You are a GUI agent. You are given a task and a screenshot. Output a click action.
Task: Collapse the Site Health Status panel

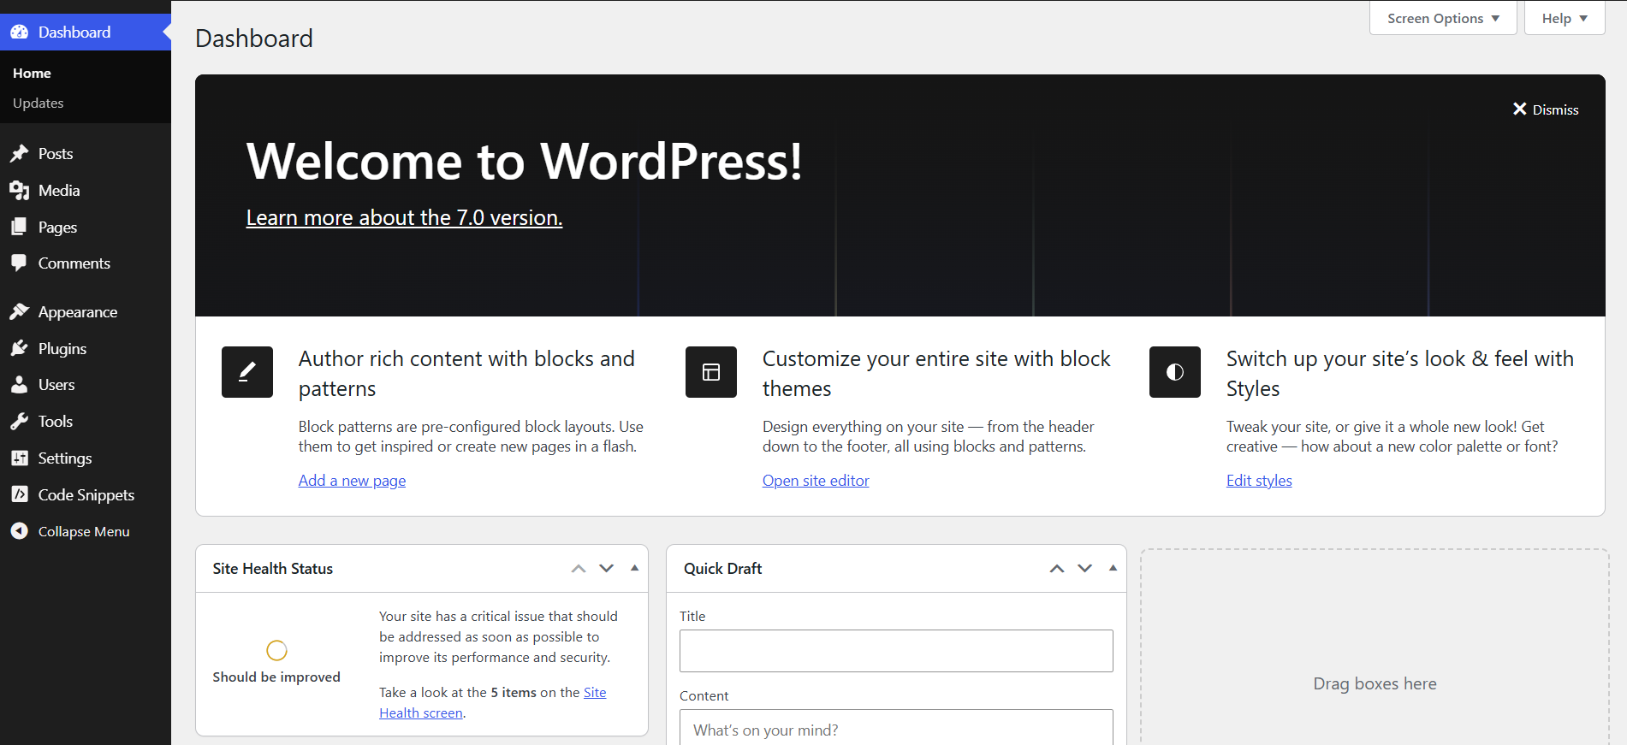point(634,568)
